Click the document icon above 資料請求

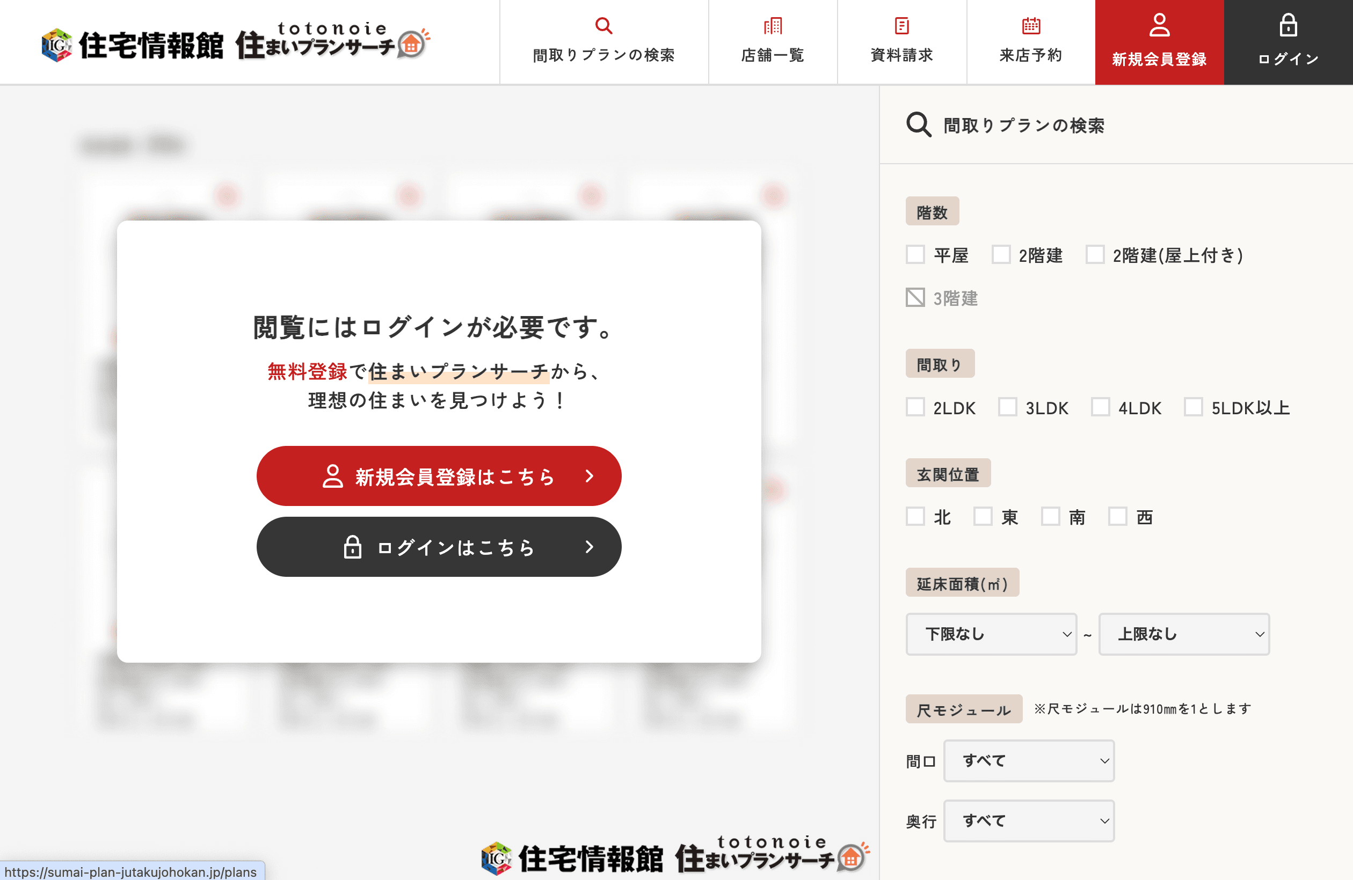click(901, 26)
